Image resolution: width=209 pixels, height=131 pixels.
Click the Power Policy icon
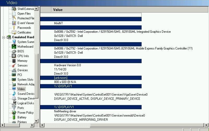click(x=14, y=113)
